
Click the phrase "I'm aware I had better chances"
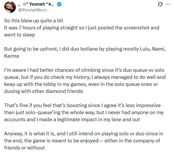point(41,70)
